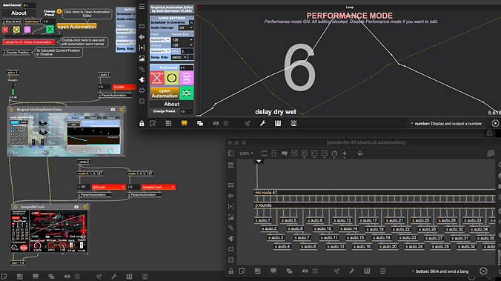Click the Change Preset number box in editor

(x=186, y=111)
